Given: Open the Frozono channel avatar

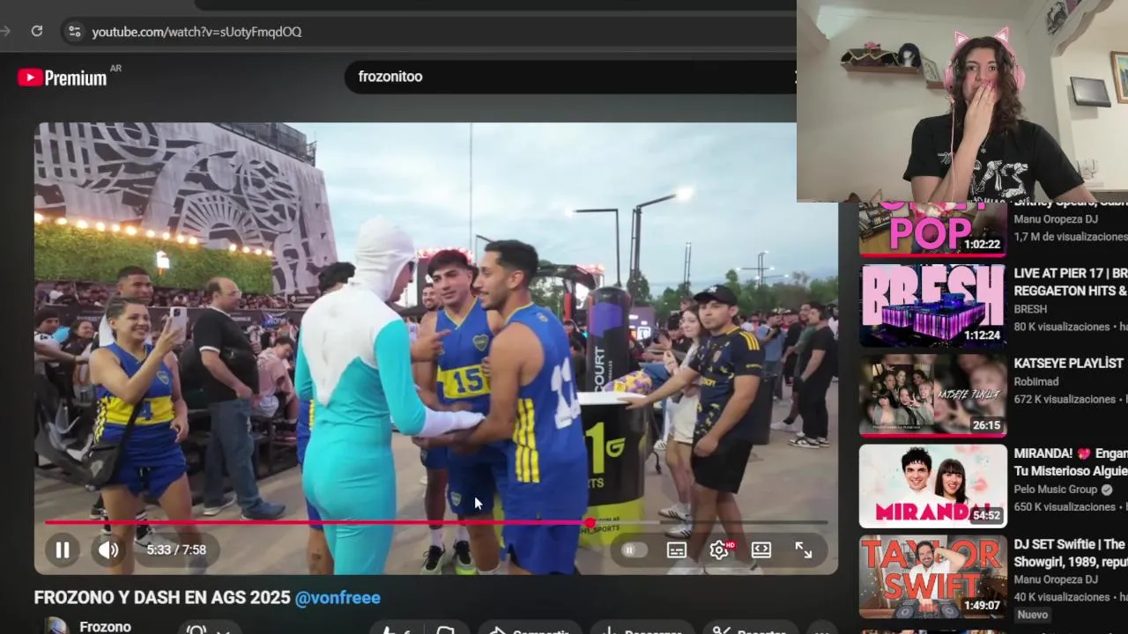Looking at the screenshot, I should click(x=56, y=626).
